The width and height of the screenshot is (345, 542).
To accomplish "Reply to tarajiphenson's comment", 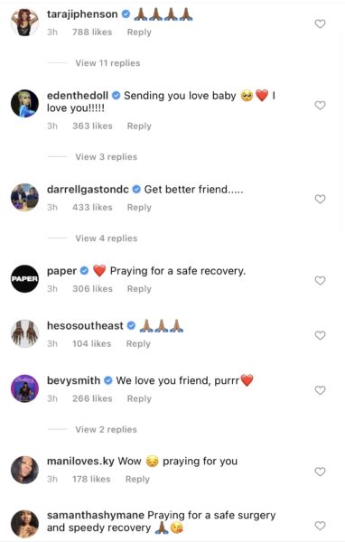I will 139,33.
